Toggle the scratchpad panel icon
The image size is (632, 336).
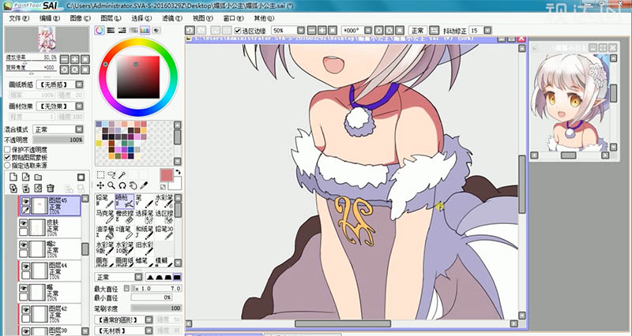pyautogui.click(x=156, y=31)
